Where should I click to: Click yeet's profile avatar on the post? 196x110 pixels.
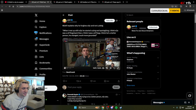click(65, 21)
